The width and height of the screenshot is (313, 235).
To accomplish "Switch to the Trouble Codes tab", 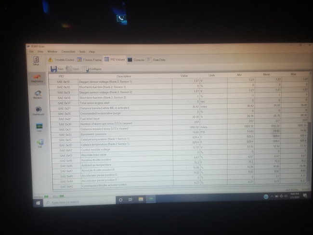I will click(61, 60).
